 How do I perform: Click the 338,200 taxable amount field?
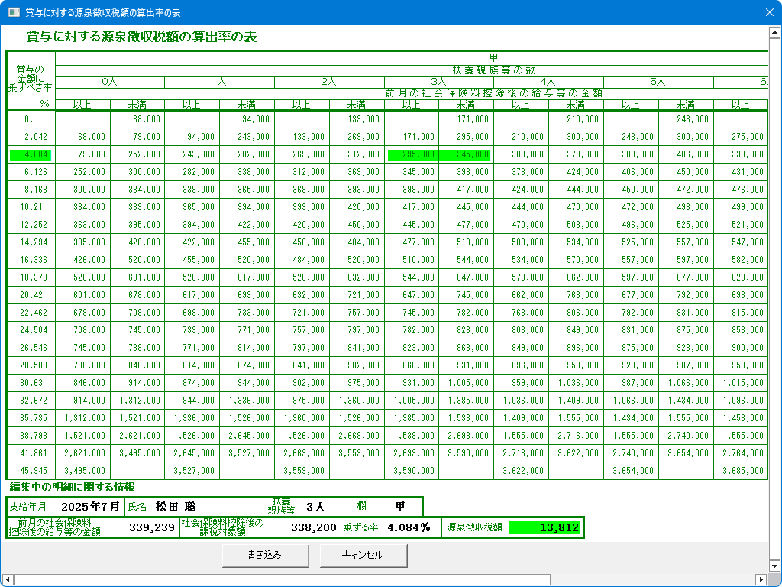click(313, 527)
